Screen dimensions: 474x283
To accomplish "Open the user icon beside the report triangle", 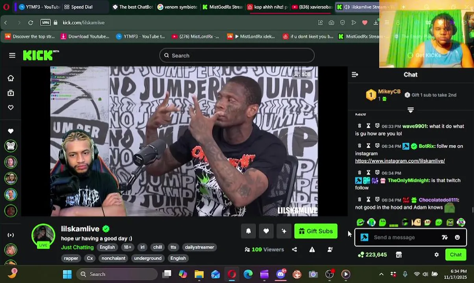I will [x=330, y=250].
